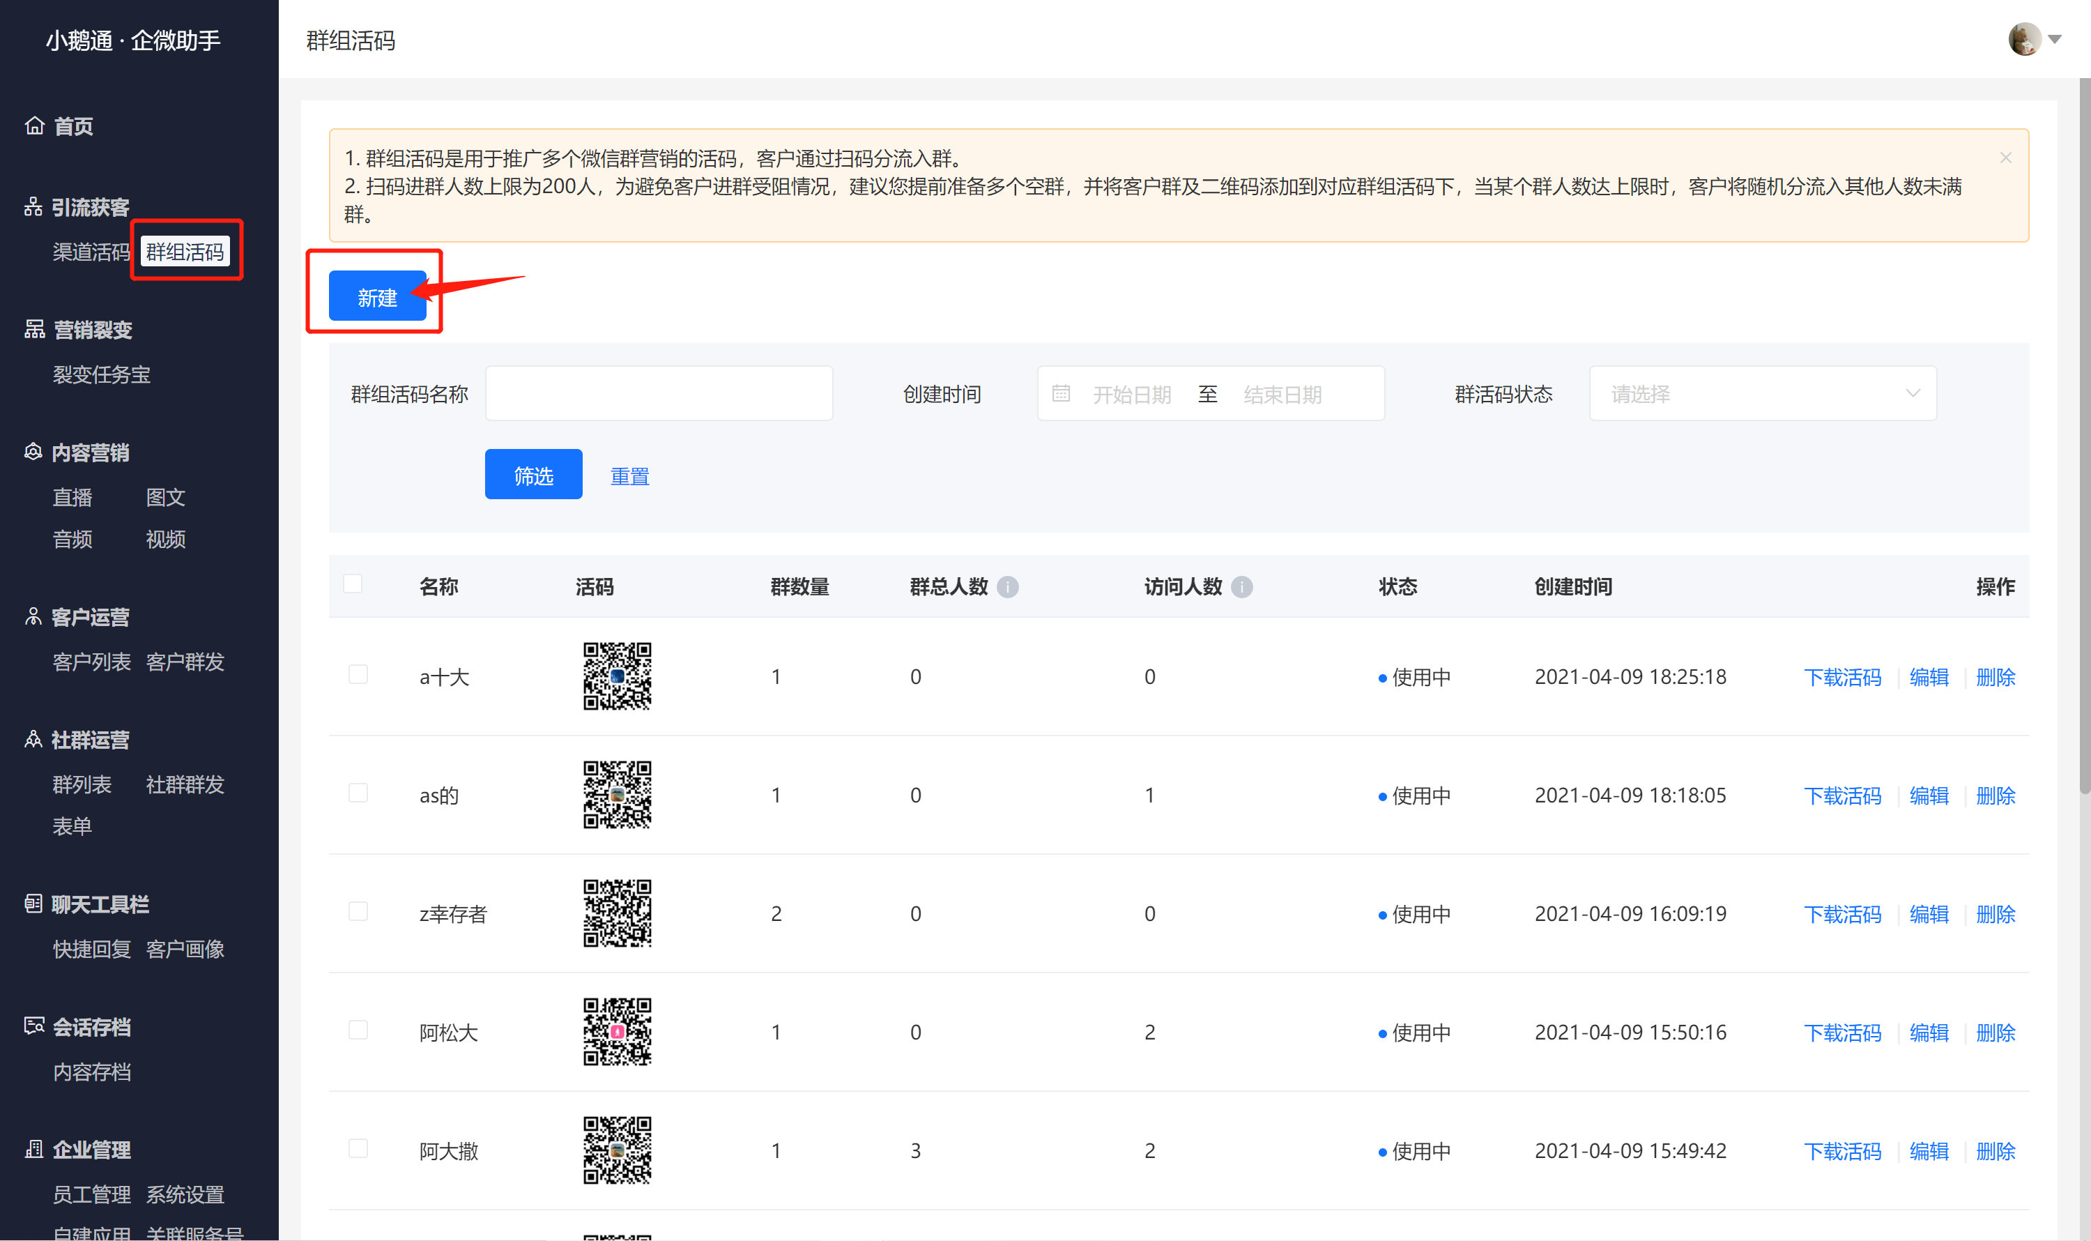Click the 会话存档 section icon
This screenshot has height=1241, width=2091.
(34, 1027)
